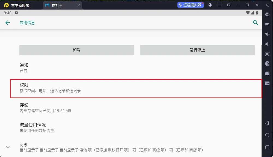Open the emulator hamburger menu
Viewport: 273px width, 157px height.
(219, 5)
